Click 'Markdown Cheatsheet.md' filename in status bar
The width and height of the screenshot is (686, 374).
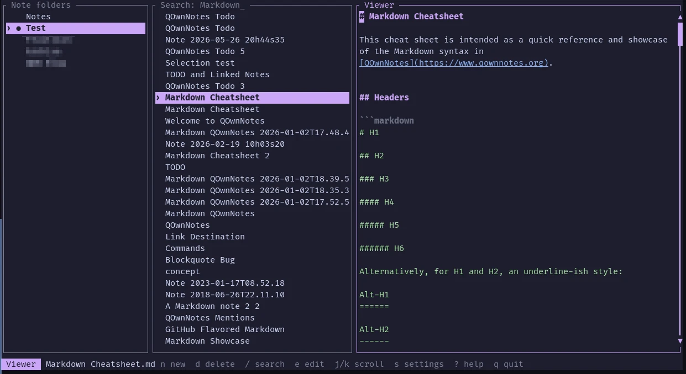tap(101, 364)
